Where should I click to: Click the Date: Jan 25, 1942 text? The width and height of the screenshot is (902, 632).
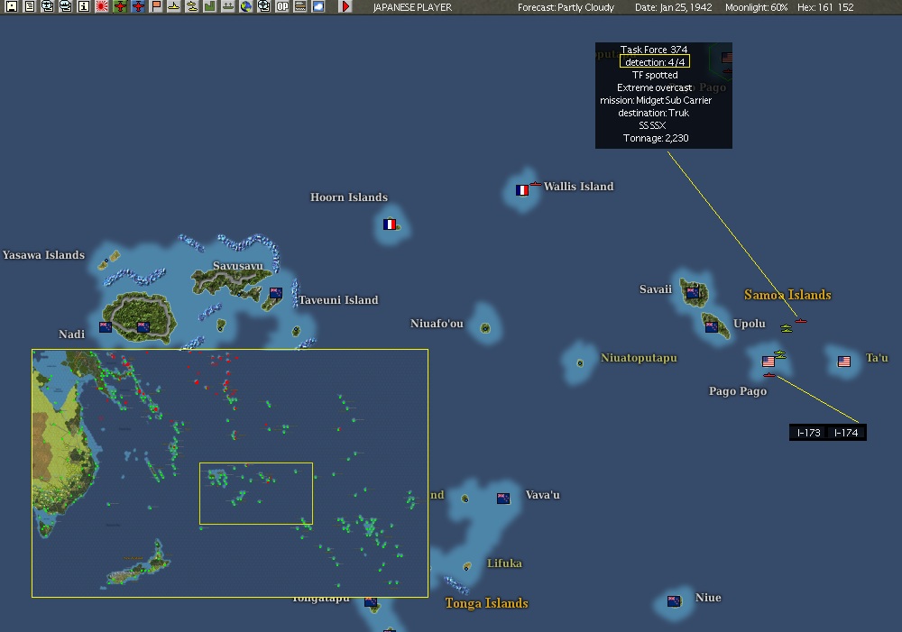(674, 7)
